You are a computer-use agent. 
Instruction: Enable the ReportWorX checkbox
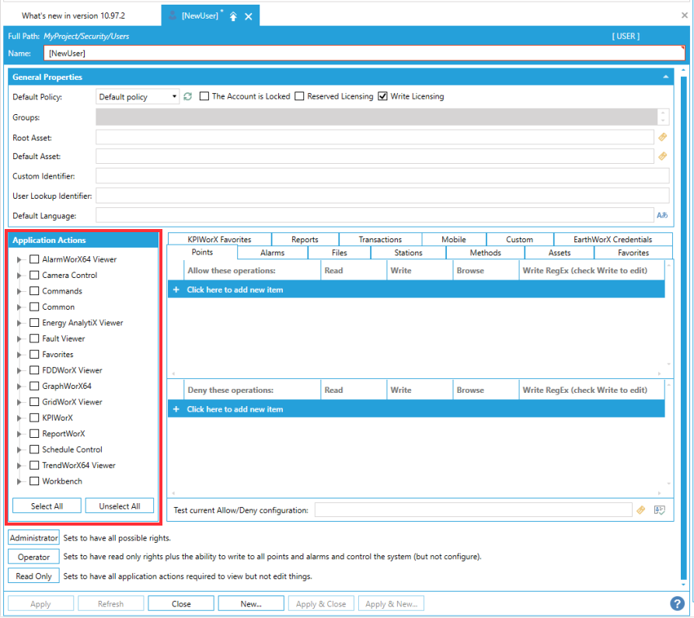[x=34, y=433]
